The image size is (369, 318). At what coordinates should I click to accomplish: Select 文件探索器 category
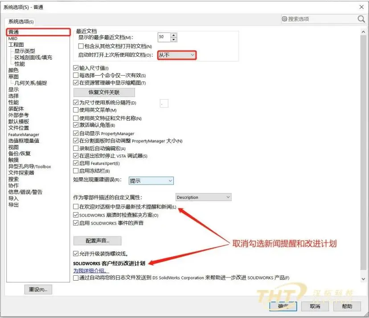click(x=21, y=173)
